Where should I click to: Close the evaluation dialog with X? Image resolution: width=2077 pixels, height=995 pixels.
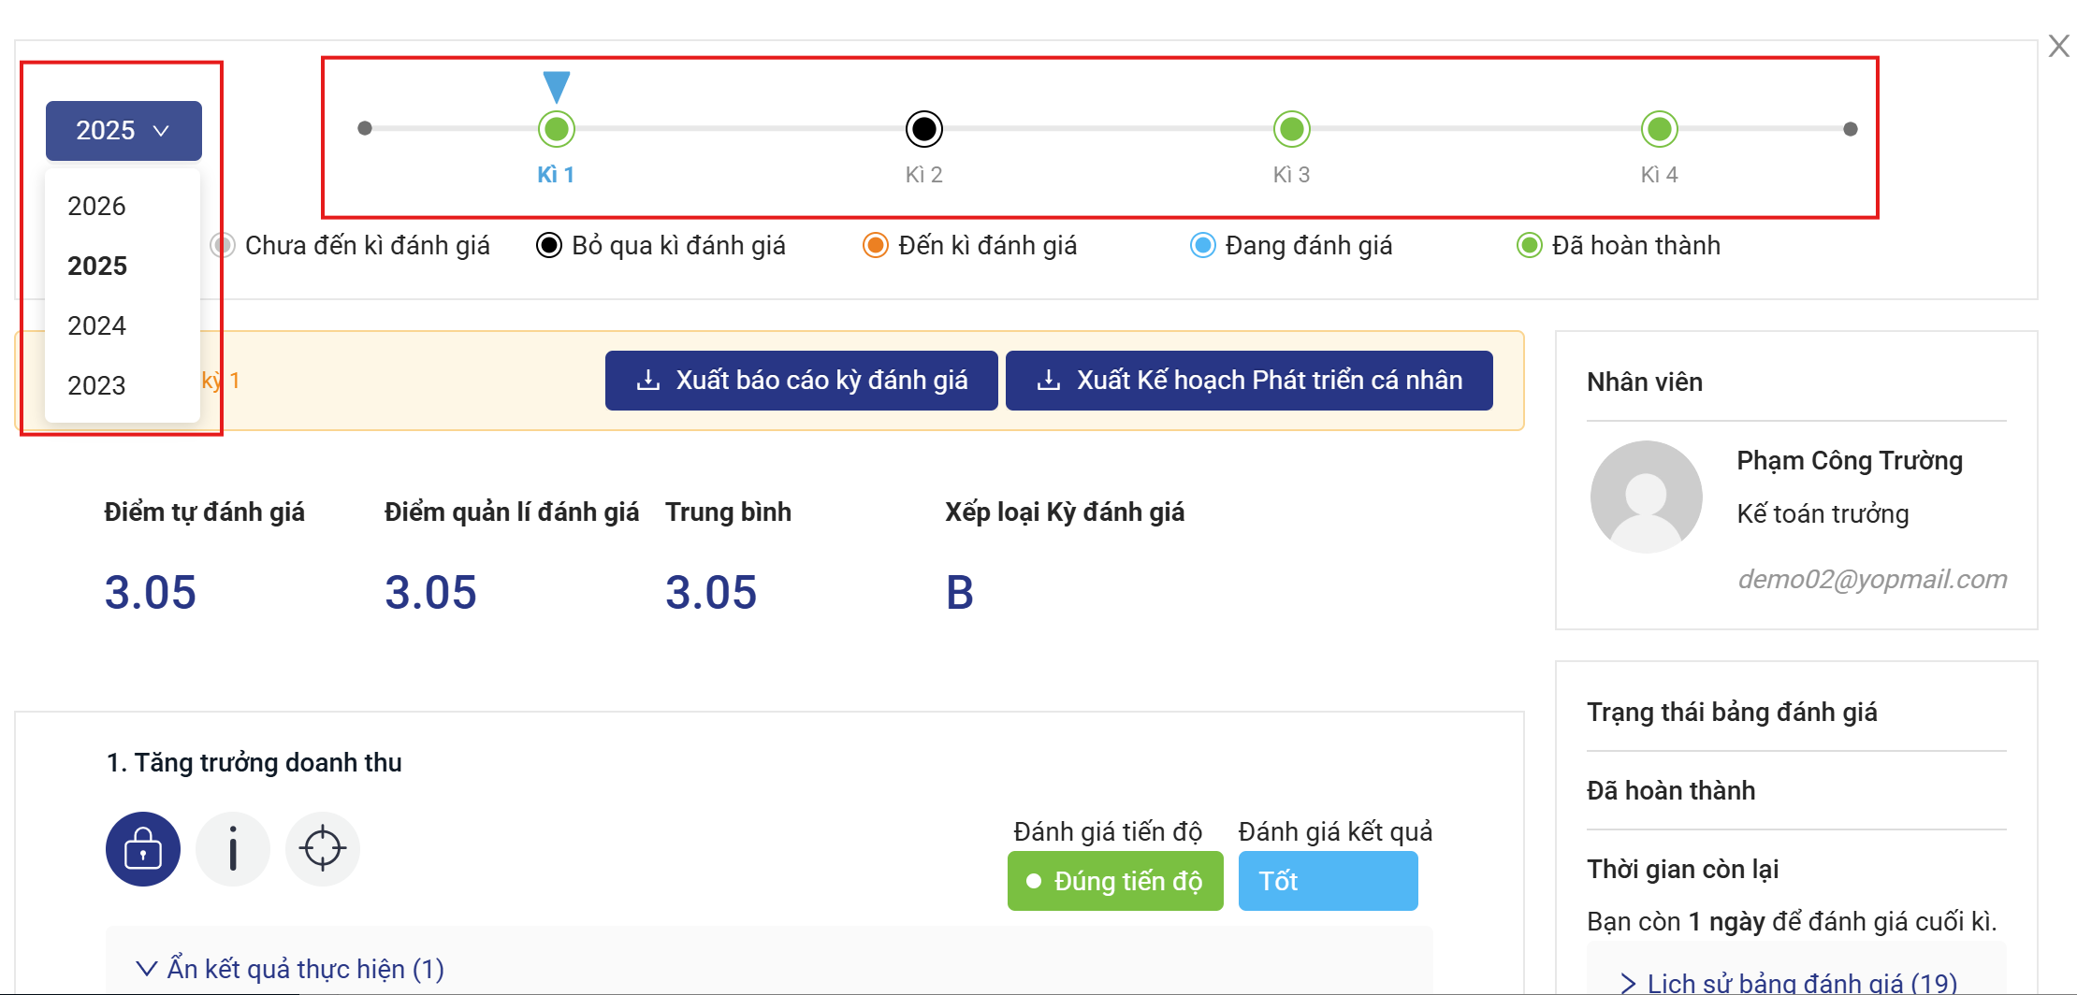(x=2058, y=46)
